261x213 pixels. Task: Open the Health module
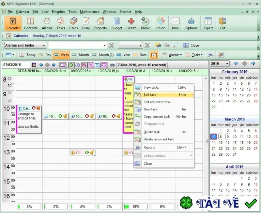131,23
